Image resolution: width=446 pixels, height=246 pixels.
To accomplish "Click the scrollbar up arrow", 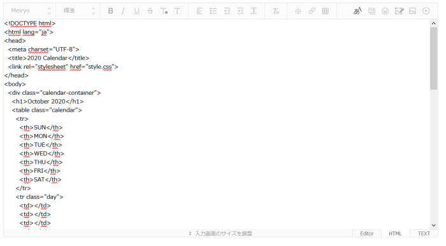I will point(433,24).
